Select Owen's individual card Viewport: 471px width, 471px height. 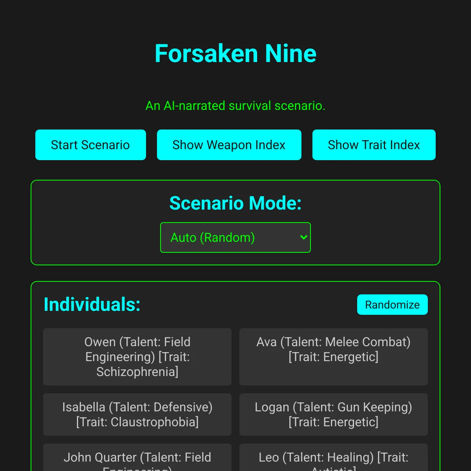137,357
